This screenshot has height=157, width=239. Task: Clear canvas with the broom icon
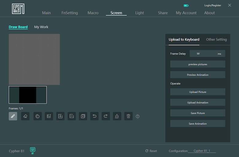click(117, 116)
